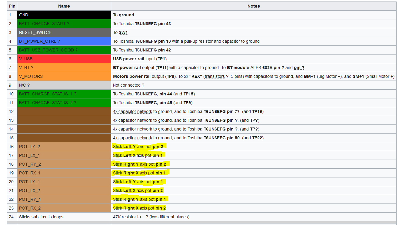
Task: Click pin number 24 cell
Action: 12,217
